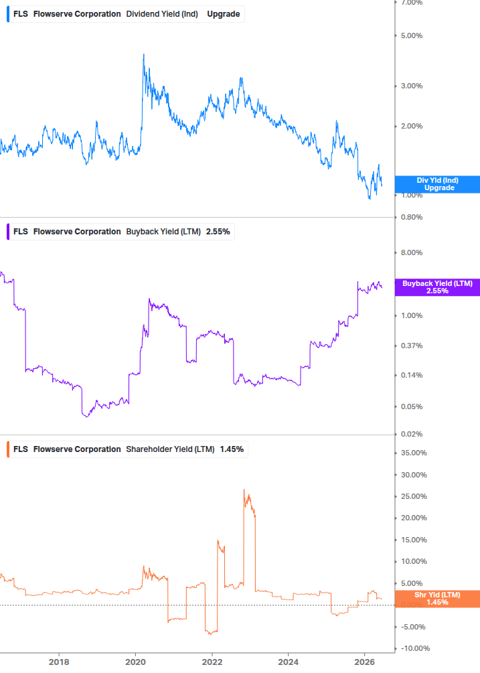Click the 0.14% tick on buyback yield axis

[x=412, y=375]
